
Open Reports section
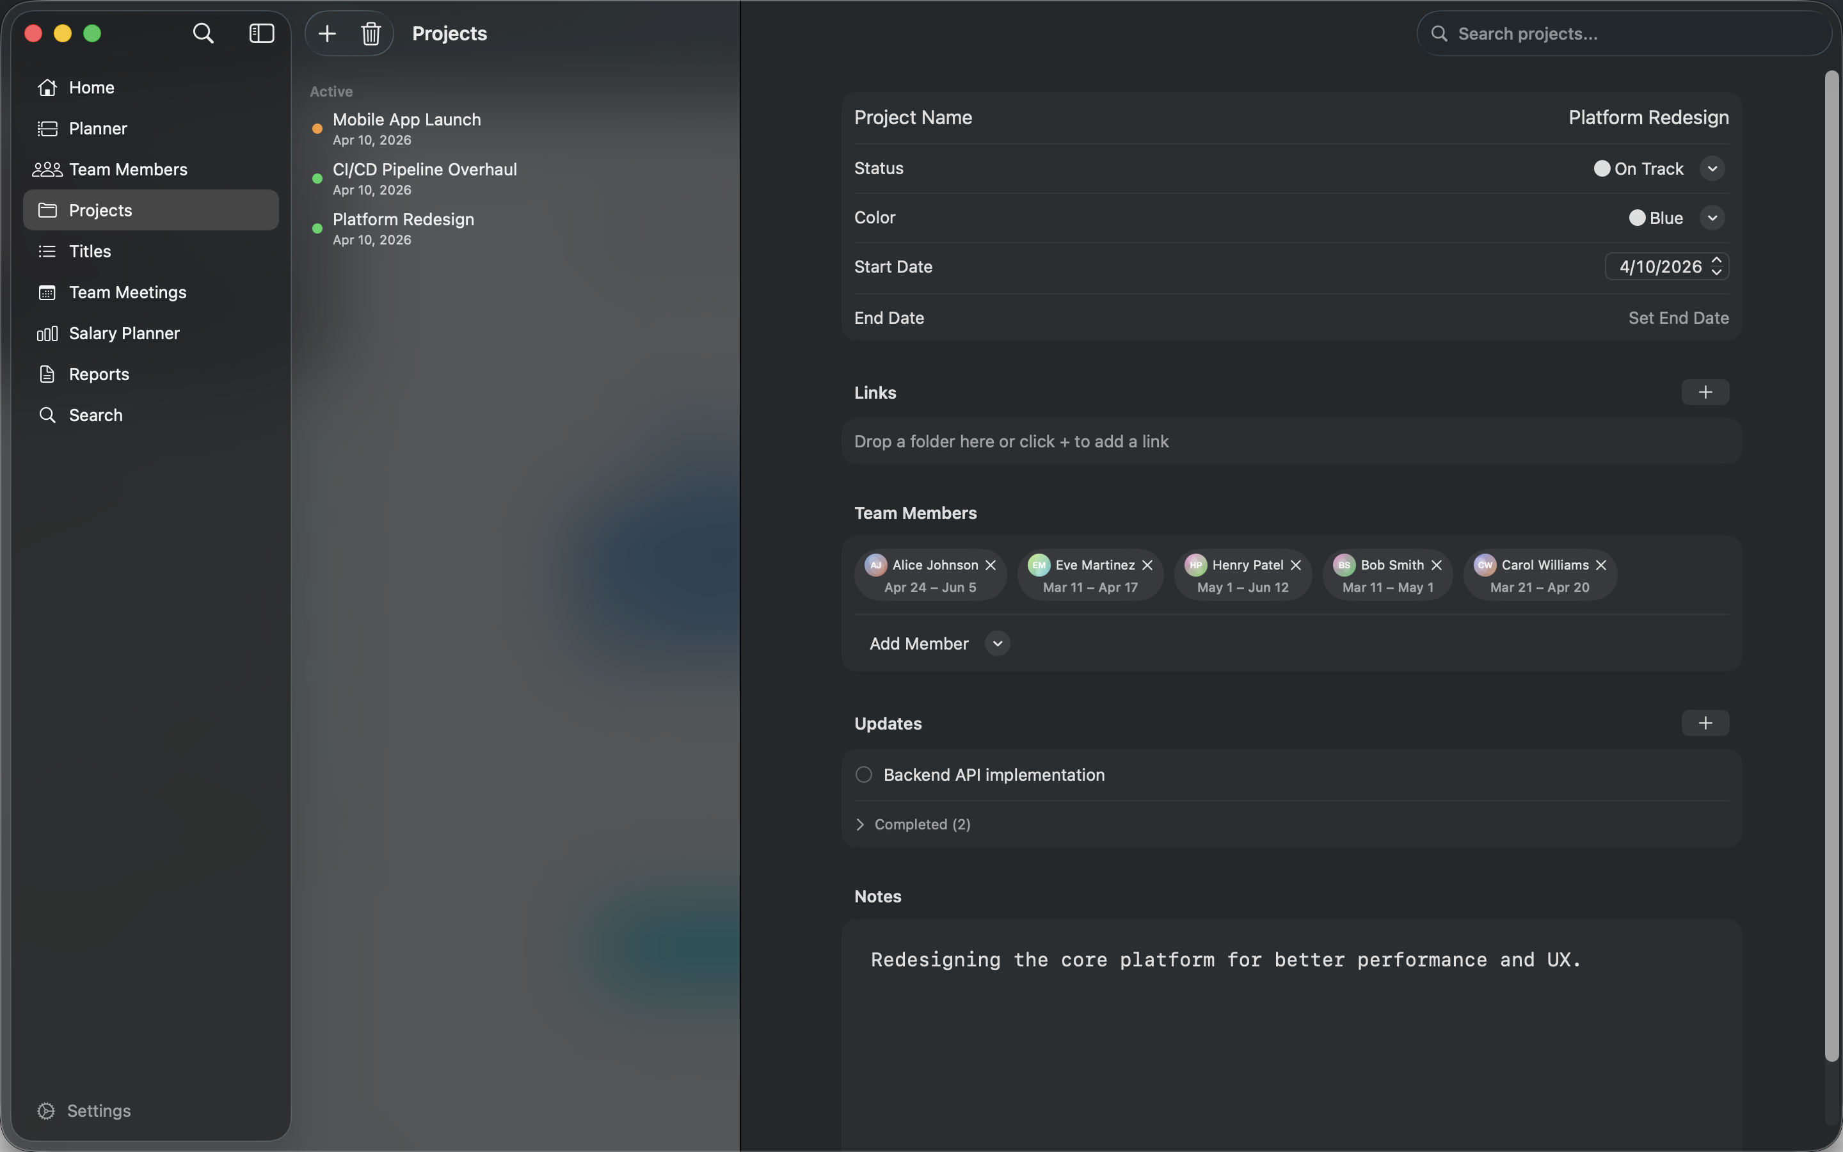coord(151,374)
